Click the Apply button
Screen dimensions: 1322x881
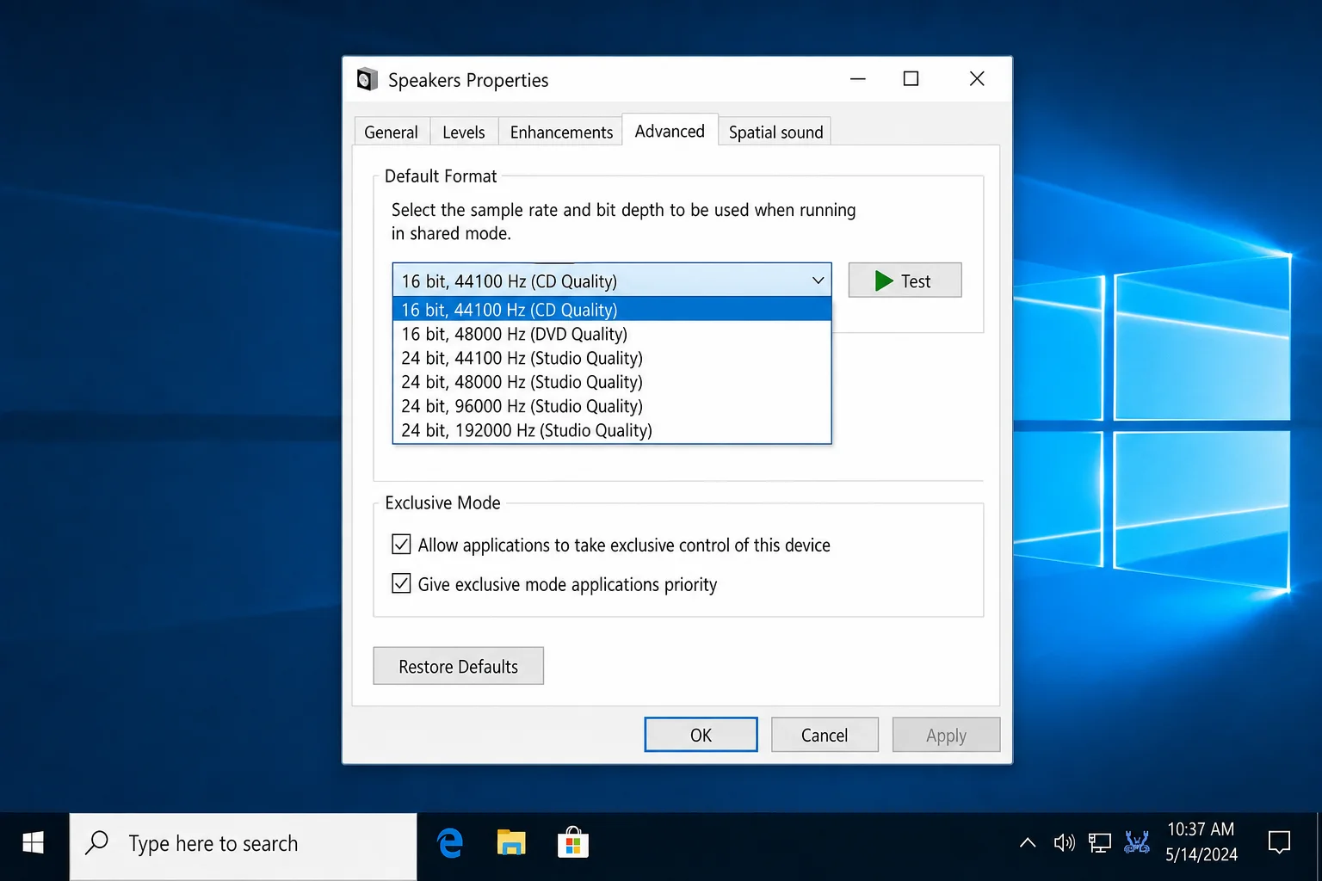point(946,735)
